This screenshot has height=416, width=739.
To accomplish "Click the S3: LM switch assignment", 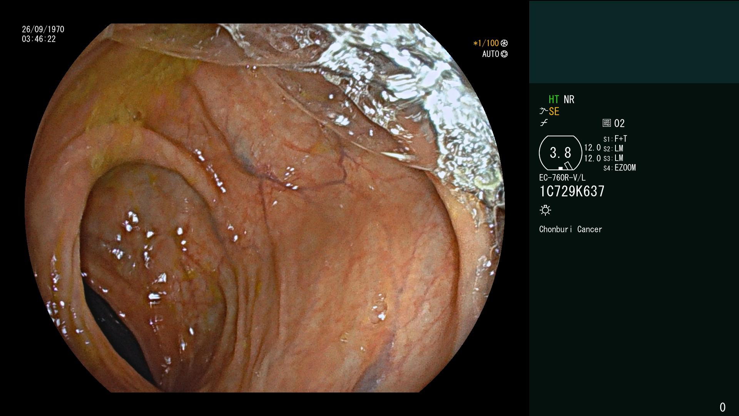I will pyautogui.click(x=613, y=158).
